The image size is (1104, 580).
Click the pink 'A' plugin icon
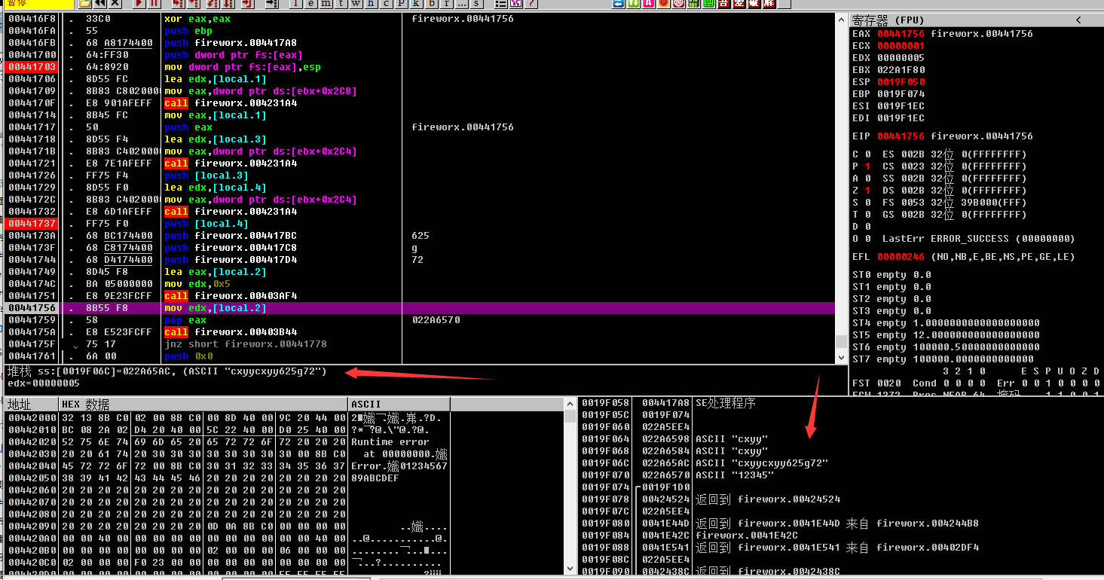click(648, 4)
